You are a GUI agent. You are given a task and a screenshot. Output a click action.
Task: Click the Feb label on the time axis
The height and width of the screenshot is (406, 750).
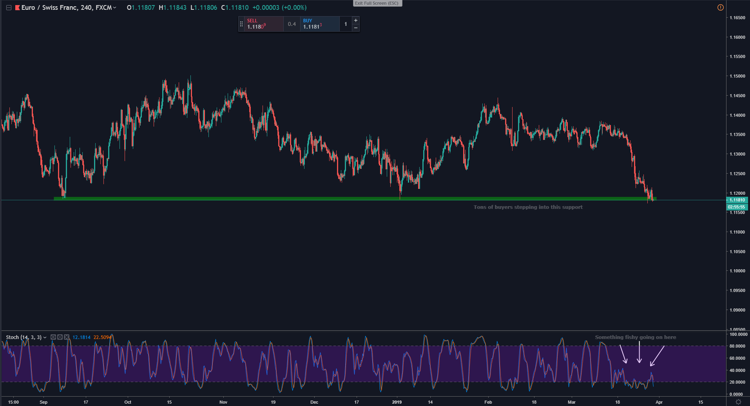[488, 402]
